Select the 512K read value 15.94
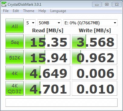This screenshot has width=123, height=111. pyautogui.click(x=48, y=57)
